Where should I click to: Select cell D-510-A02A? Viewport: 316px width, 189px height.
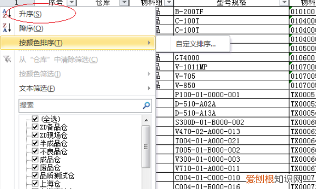[x=231, y=103]
